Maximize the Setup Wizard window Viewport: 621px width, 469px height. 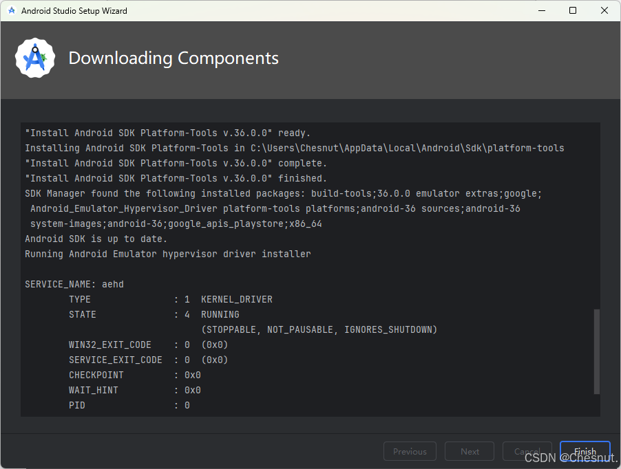(x=573, y=11)
